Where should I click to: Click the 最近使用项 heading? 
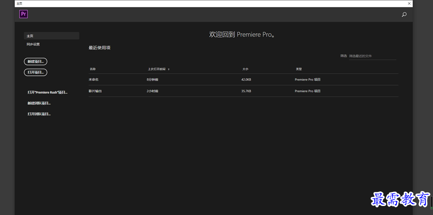[x=100, y=48]
